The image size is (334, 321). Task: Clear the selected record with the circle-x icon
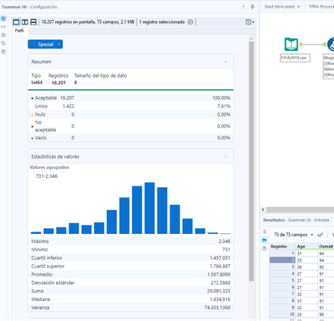pos(190,22)
